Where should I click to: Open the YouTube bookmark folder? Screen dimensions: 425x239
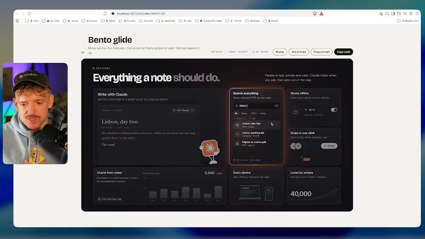tap(51, 21)
